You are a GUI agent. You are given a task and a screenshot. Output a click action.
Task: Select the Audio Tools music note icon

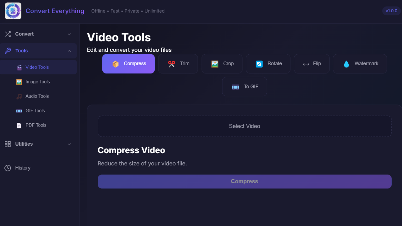click(x=19, y=96)
